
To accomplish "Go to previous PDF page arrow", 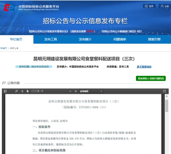I will 22,91.
